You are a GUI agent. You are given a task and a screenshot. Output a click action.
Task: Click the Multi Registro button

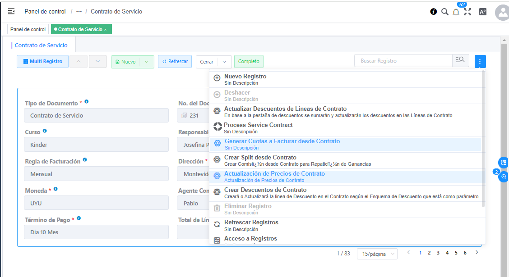point(42,62)
